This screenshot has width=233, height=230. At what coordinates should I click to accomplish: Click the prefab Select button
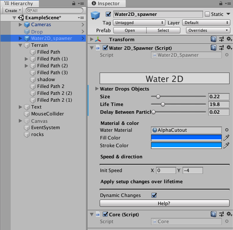click(163, 30)
